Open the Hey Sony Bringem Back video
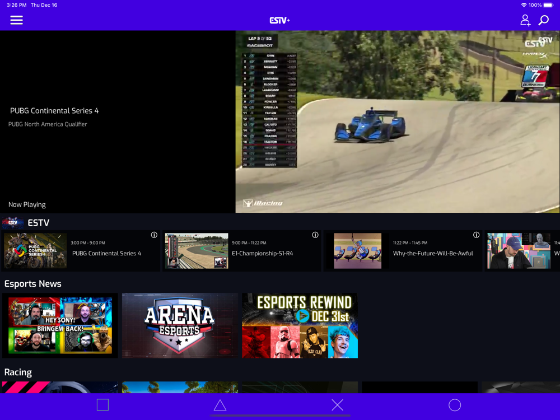Screen dimensions: 560x420 (x=60, y=325)
